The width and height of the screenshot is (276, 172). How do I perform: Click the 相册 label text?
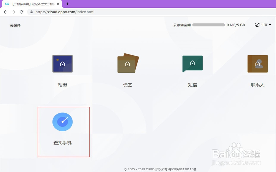(x=62, y=85)
